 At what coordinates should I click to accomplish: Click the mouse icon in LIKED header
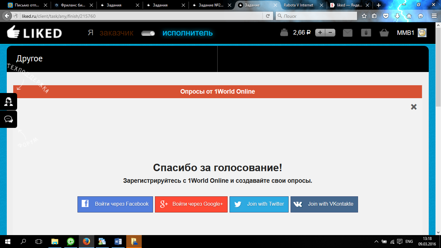tap(366, 33)
